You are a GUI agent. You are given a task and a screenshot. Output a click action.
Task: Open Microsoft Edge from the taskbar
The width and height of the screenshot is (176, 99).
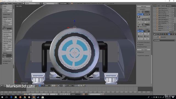(11, 97)
